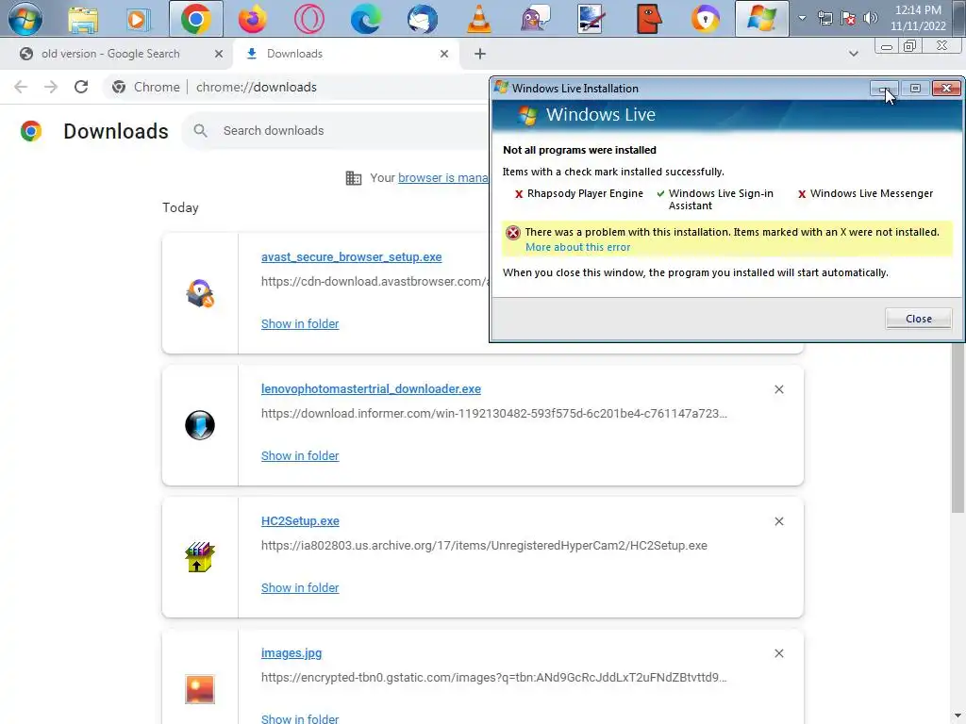Switch to old version Google Search tab
966x724 pixels.
pos(111,54)
